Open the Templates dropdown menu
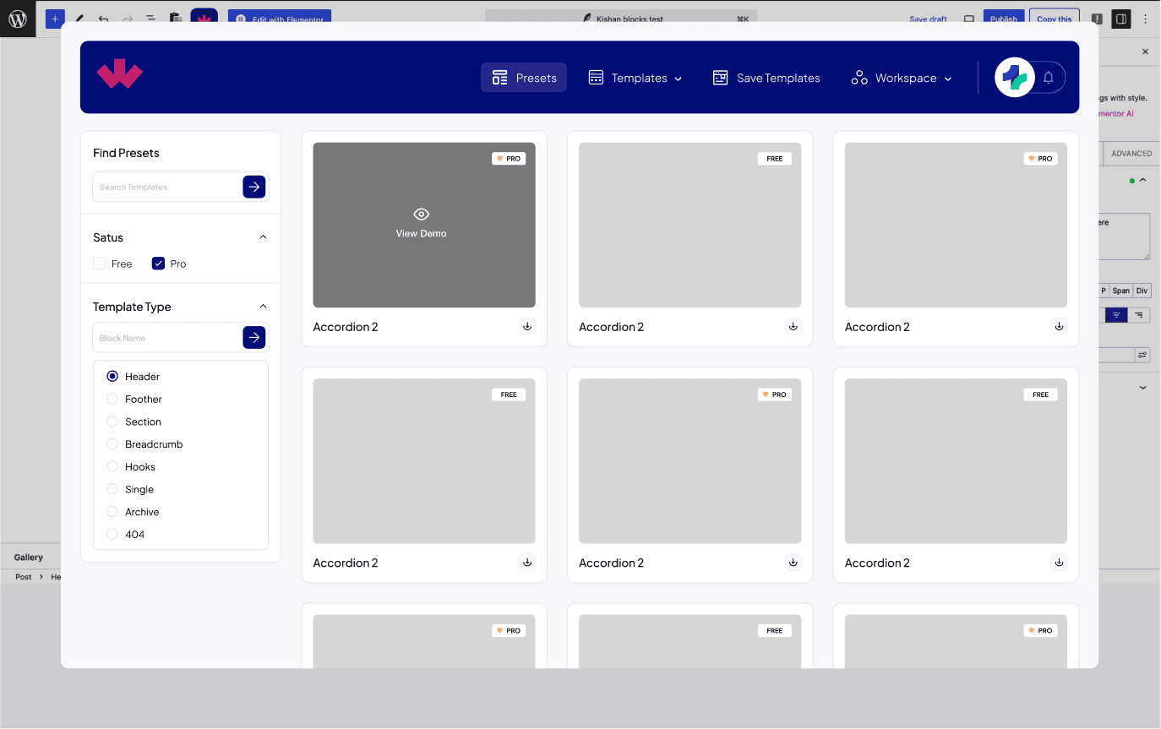 635,78
